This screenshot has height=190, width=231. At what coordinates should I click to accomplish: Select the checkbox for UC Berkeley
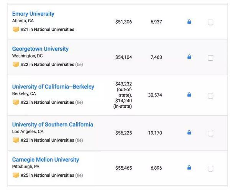[x=210, y=95]
